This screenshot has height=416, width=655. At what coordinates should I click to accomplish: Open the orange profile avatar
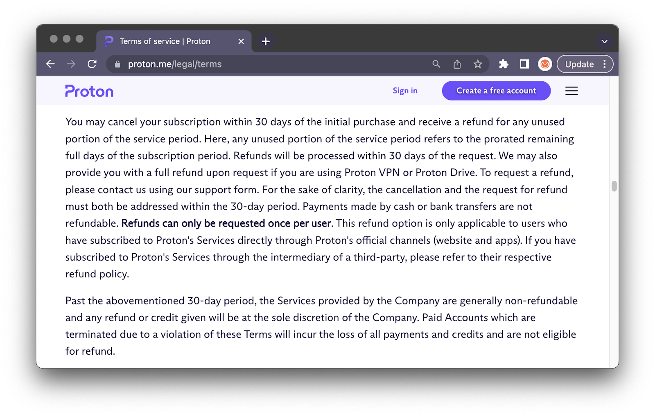(545, 64)
